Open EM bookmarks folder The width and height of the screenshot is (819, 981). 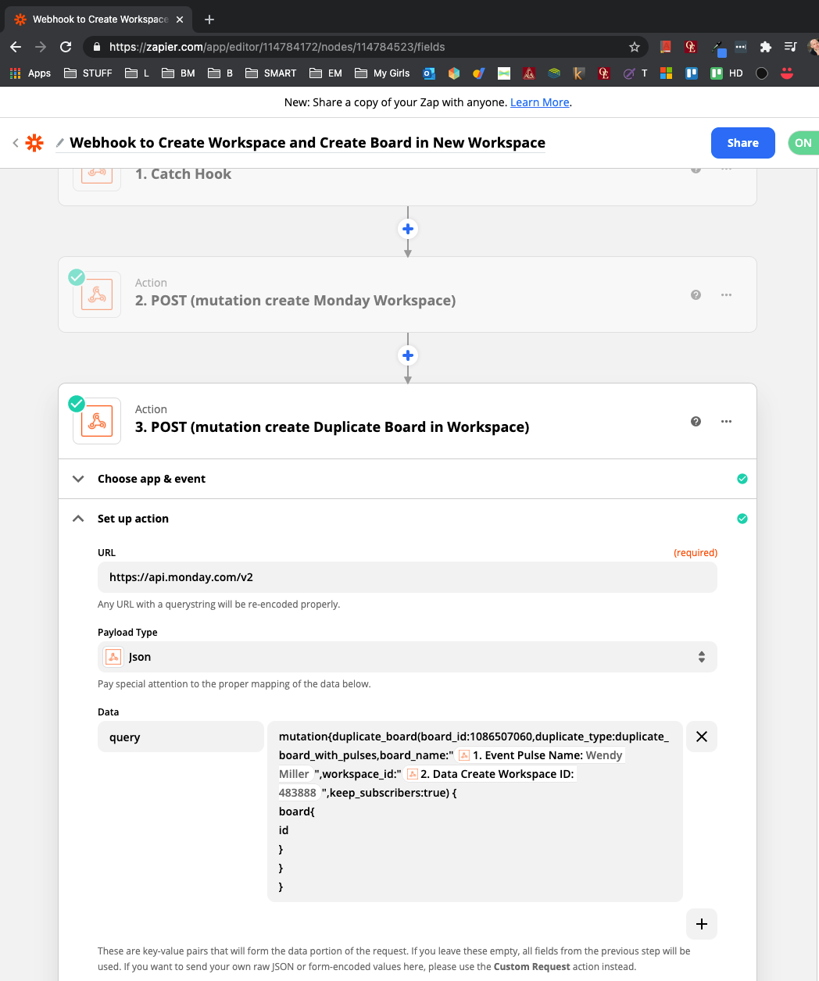(x=326, y=73)
